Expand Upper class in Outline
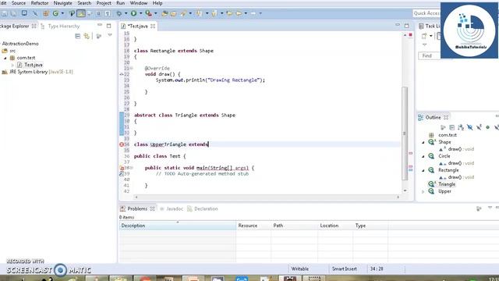499x281 pixels. pos(423,191)
